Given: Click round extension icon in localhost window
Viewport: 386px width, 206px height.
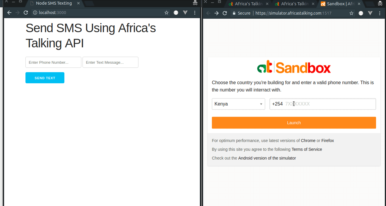Looking at the screenshot, I should pyautogui.click(x=176, y=13).
